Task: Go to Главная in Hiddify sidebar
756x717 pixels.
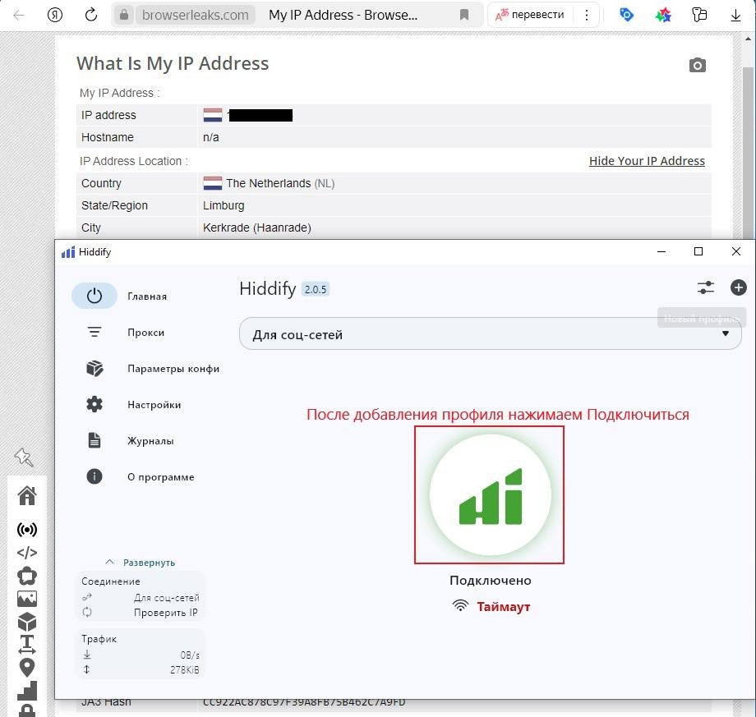Action: tap(147, 296)
